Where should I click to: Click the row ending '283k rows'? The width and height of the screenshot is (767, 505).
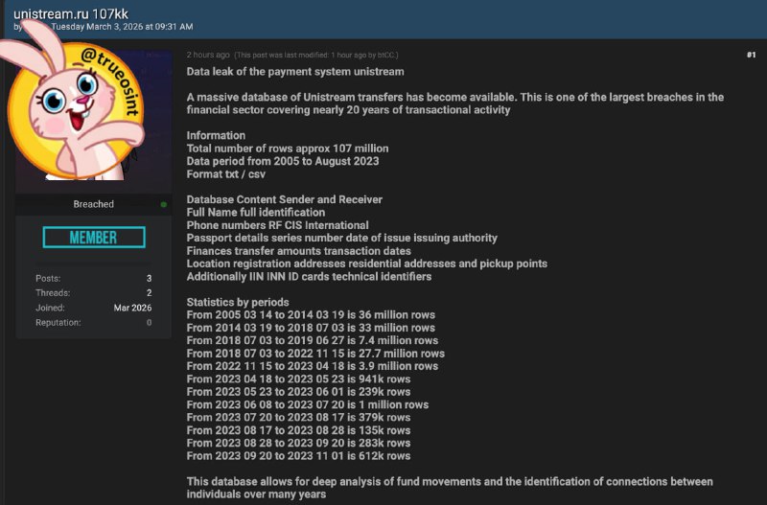298,444
